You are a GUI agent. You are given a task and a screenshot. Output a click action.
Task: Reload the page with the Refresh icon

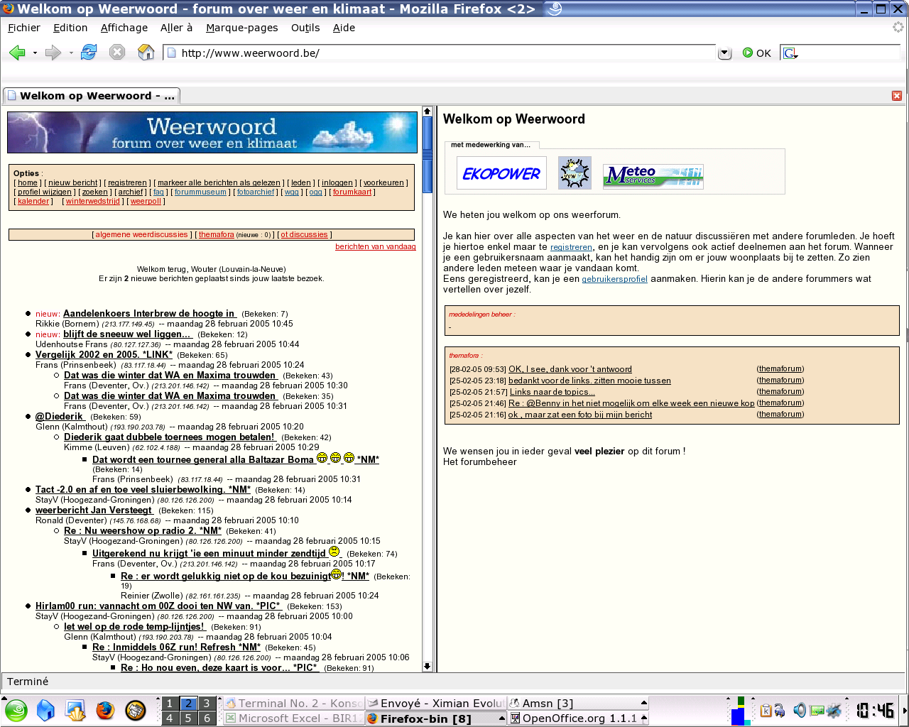(x=89, y=53)
